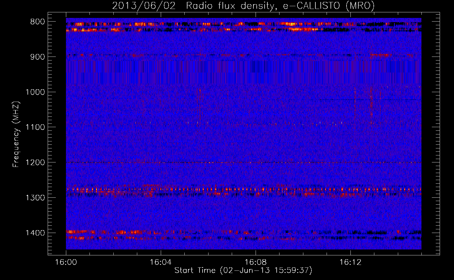Click the 1400 frequency tick label
The width and height of the screenshot is (454, 280).
[35, 233]
